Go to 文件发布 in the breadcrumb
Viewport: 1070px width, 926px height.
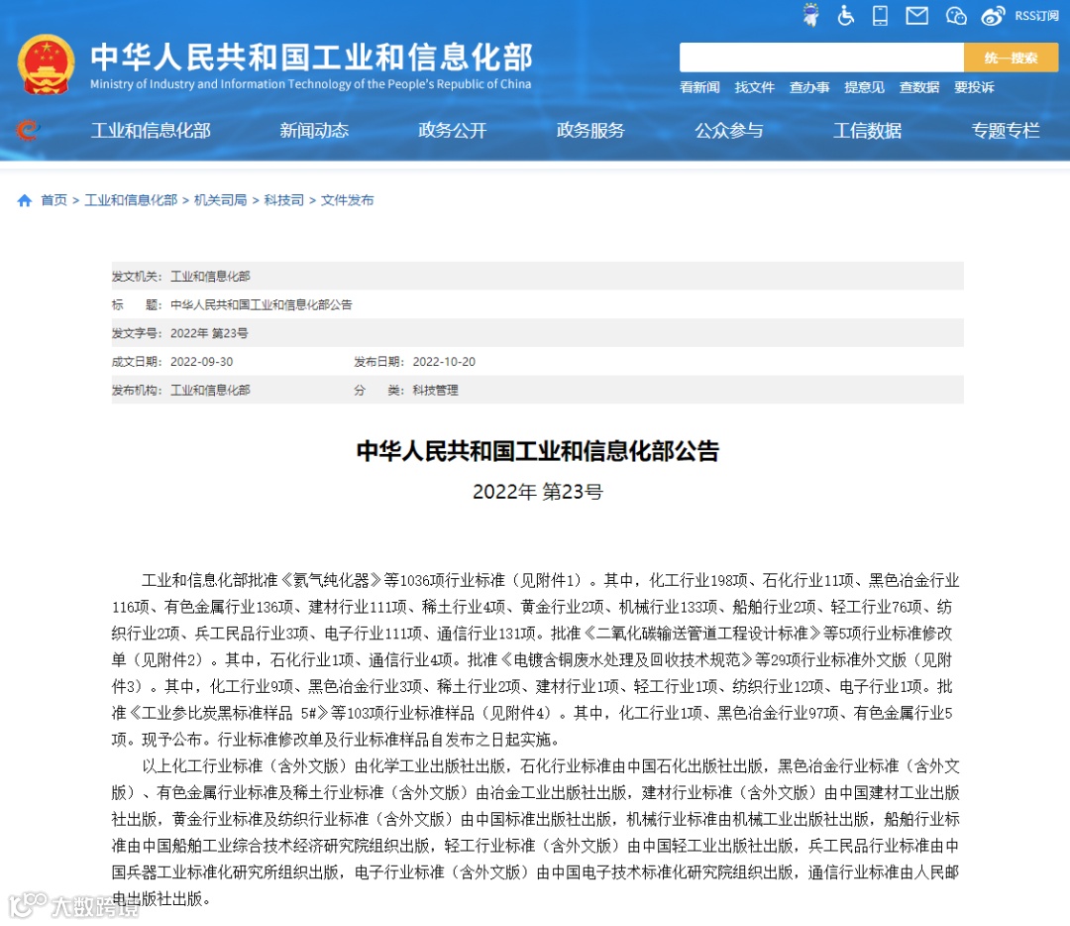tap(348, 200)
